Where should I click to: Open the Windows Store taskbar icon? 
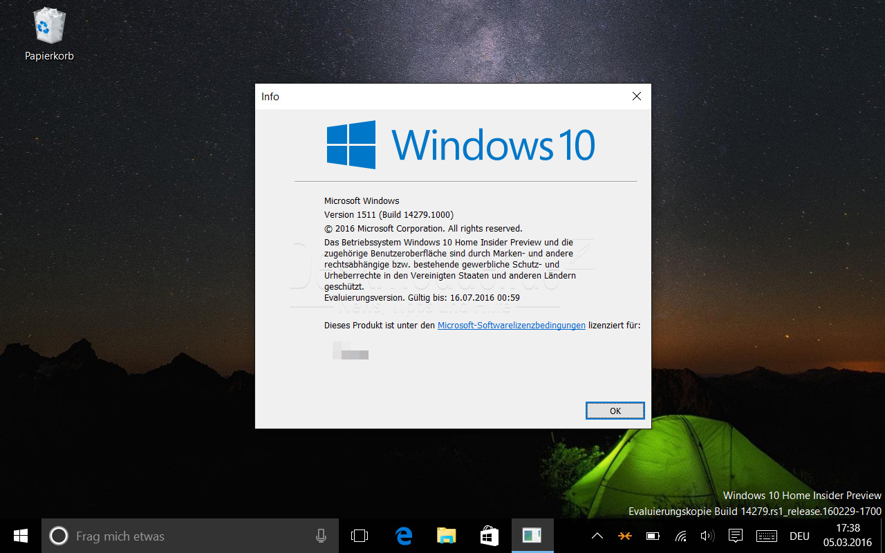[490, 536]
